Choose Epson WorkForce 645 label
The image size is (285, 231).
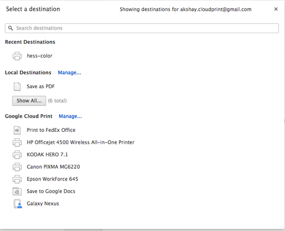[x=52, y=179]
